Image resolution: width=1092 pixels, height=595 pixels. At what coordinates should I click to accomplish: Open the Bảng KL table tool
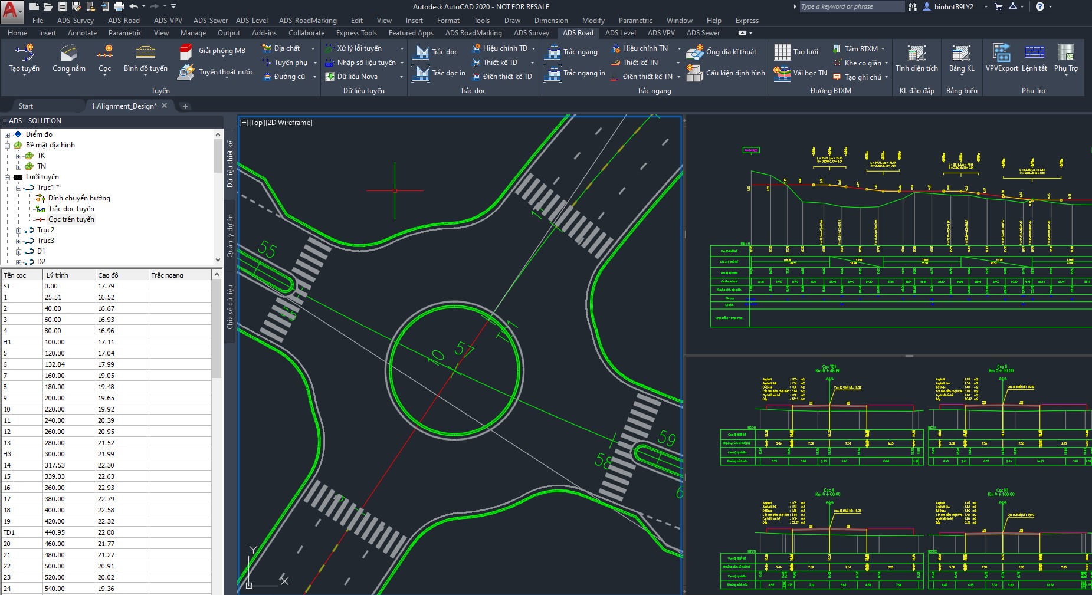tap(961, 54)
